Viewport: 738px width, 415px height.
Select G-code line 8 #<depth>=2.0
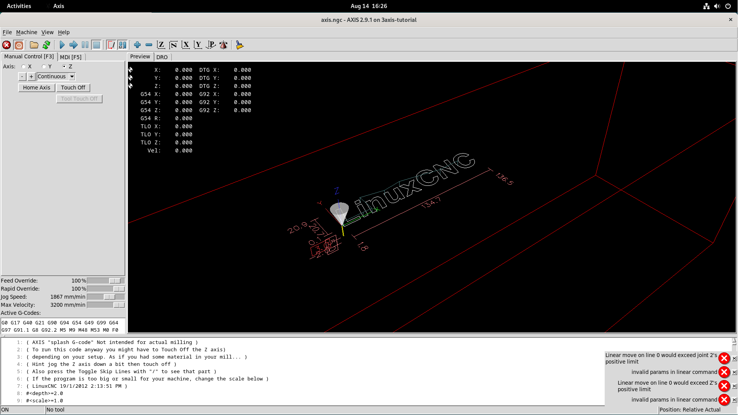click(x=45, y=394)
